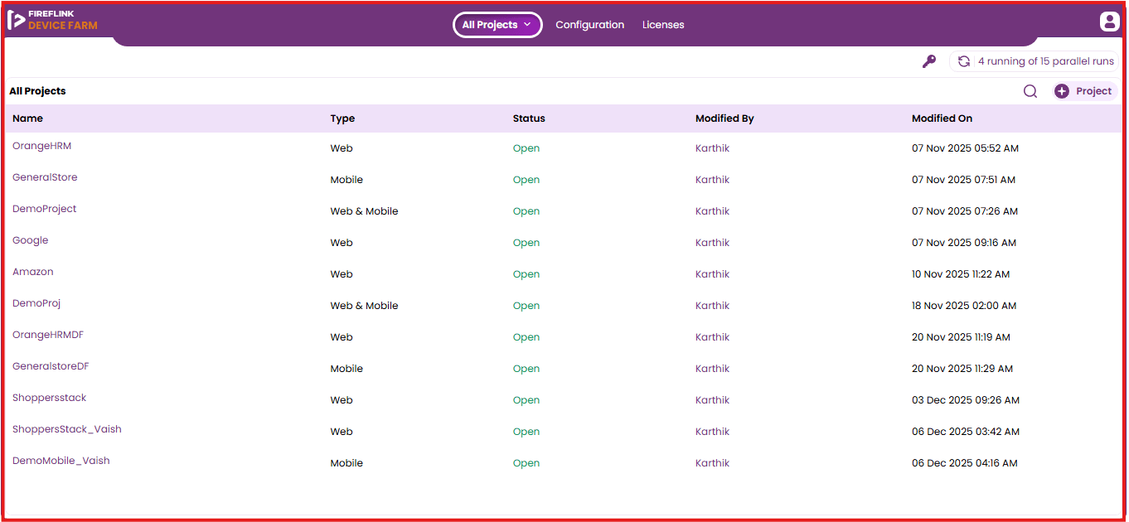1129x522 pixels.
Task: Open the Amazon project
Action: [x=33, y=272]
